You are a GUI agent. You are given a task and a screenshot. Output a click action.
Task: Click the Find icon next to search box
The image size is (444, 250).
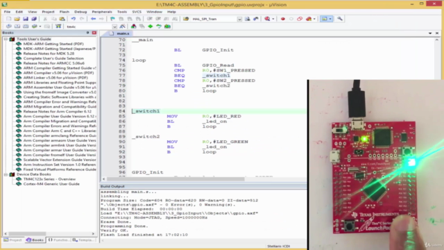click(x=247, y=19)
